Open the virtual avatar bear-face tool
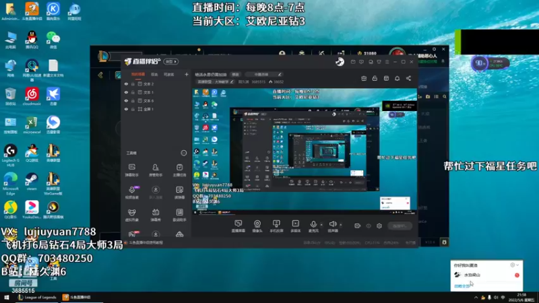This screenshot has height=303, width=539. tap(131, 215)
